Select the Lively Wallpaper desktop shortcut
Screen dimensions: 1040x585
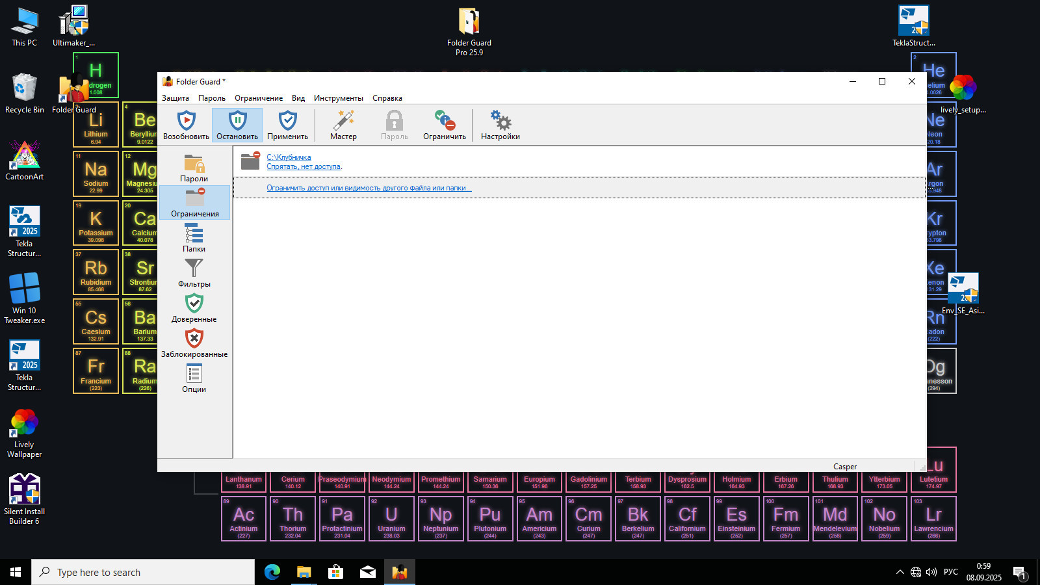coord(25,433)
